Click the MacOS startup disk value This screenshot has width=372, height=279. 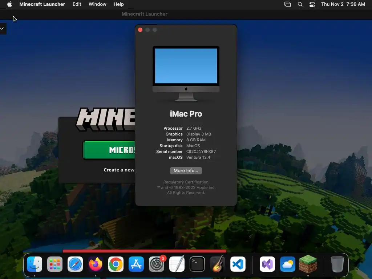coord(193,146)
